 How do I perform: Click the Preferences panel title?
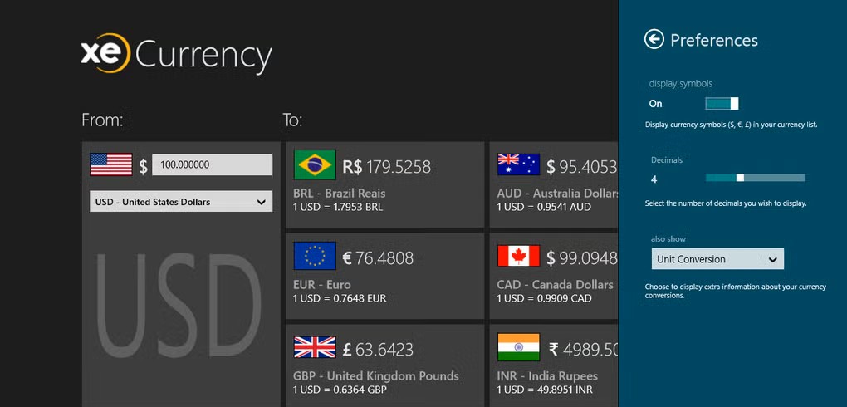pyautogui.click(x=713, y=40)
